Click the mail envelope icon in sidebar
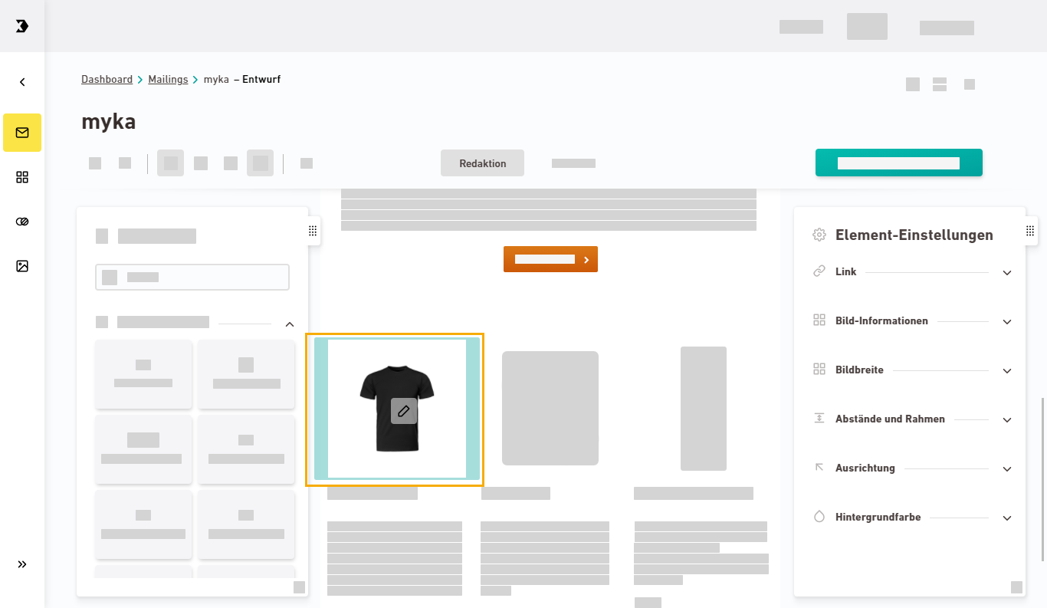This screenshot has width=1047, height=608. coord(22,133)
